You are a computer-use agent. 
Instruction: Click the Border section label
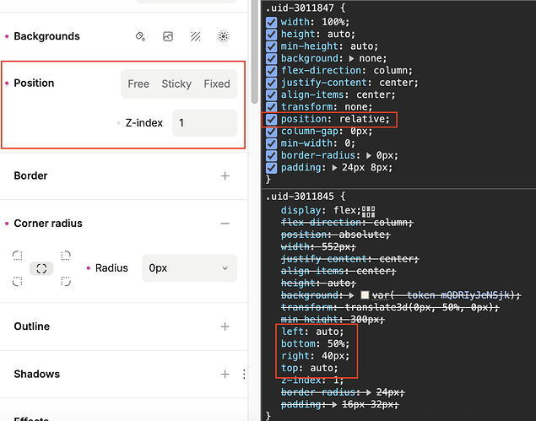tap(30, 175)
